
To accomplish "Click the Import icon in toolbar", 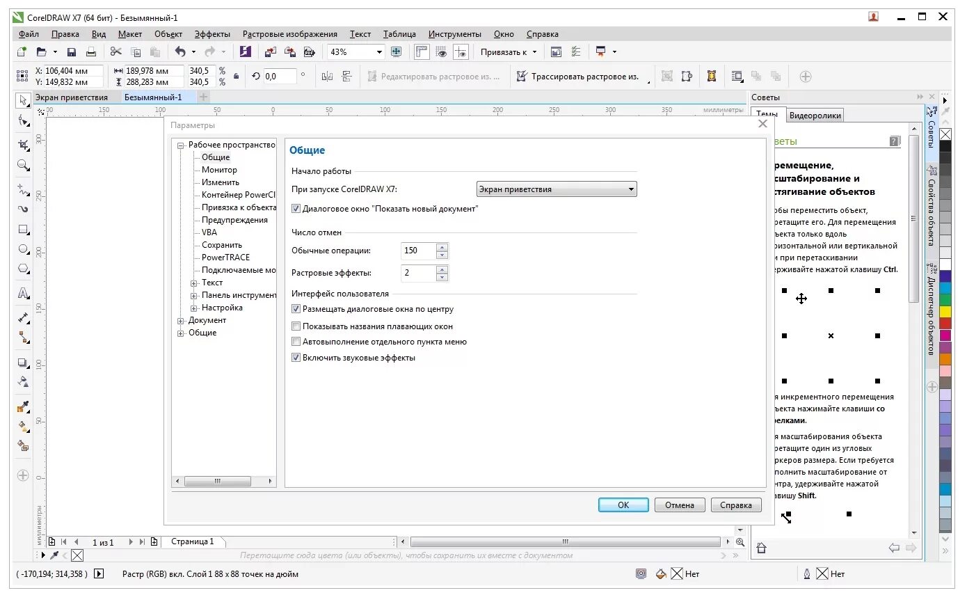I will point(271,52).
